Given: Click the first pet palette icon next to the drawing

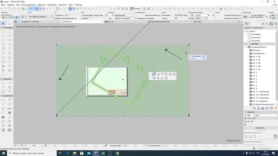Looking at the screenshot, I should 154,74.
